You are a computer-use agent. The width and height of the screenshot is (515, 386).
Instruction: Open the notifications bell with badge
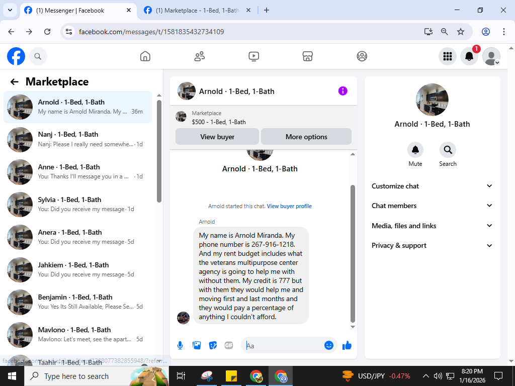pos(469,56)
